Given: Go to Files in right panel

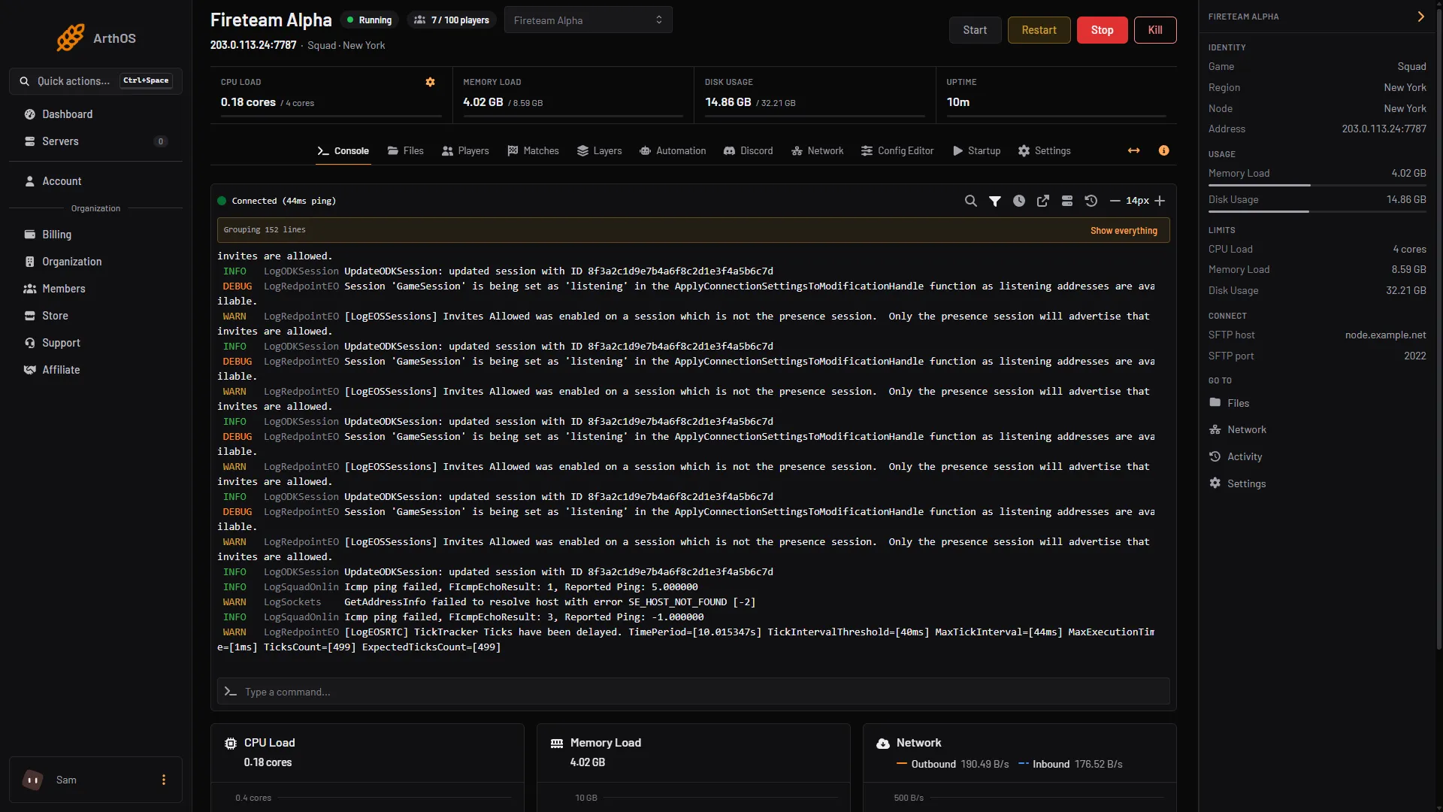Looking at the screenshot, I should [1229, 403].
